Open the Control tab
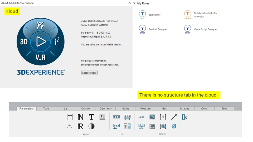 [x=86, y=109]
